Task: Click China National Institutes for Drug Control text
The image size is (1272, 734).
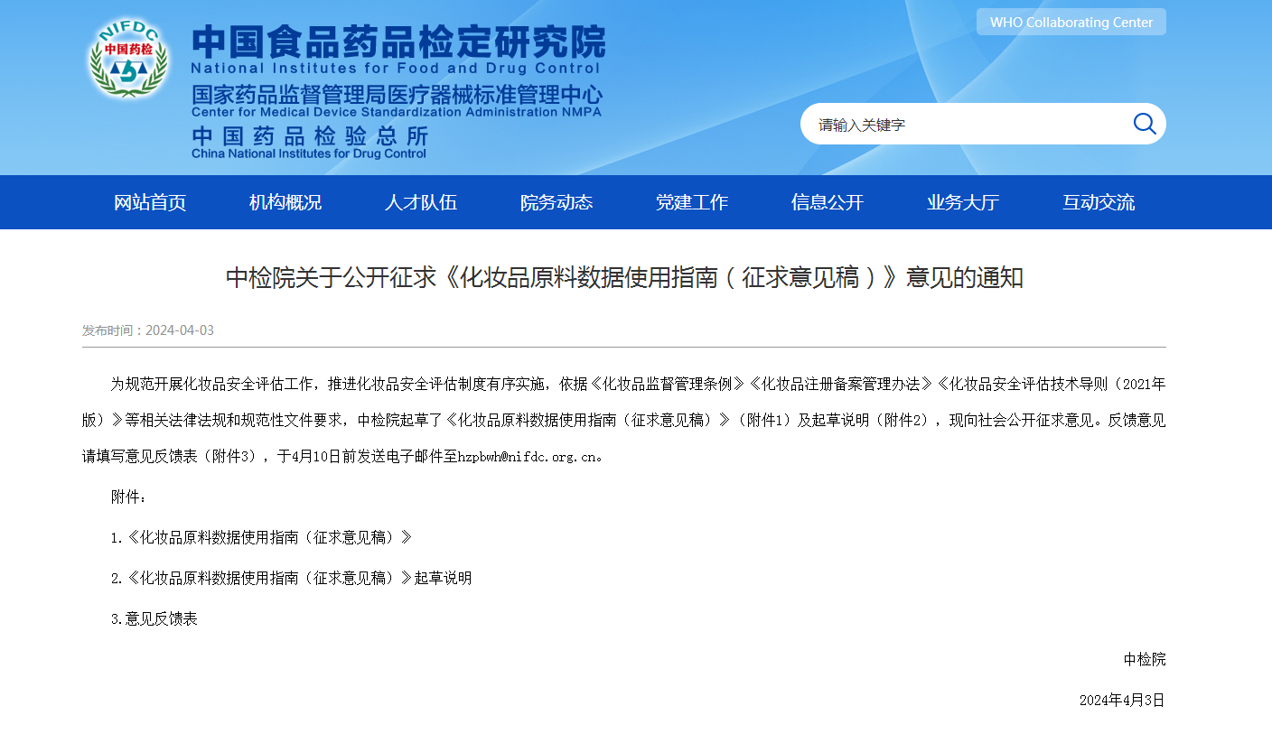Action: [309, 153]
